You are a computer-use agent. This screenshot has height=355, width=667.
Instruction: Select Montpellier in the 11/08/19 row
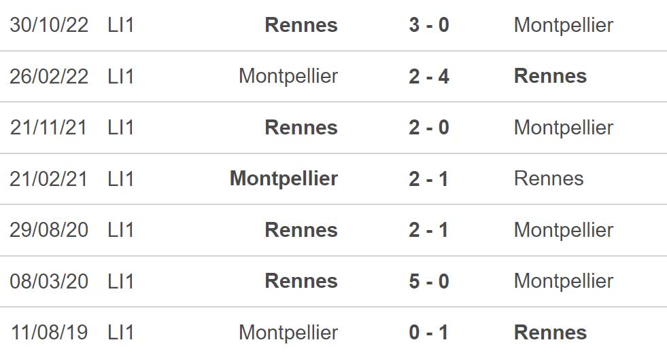(288, 333)
